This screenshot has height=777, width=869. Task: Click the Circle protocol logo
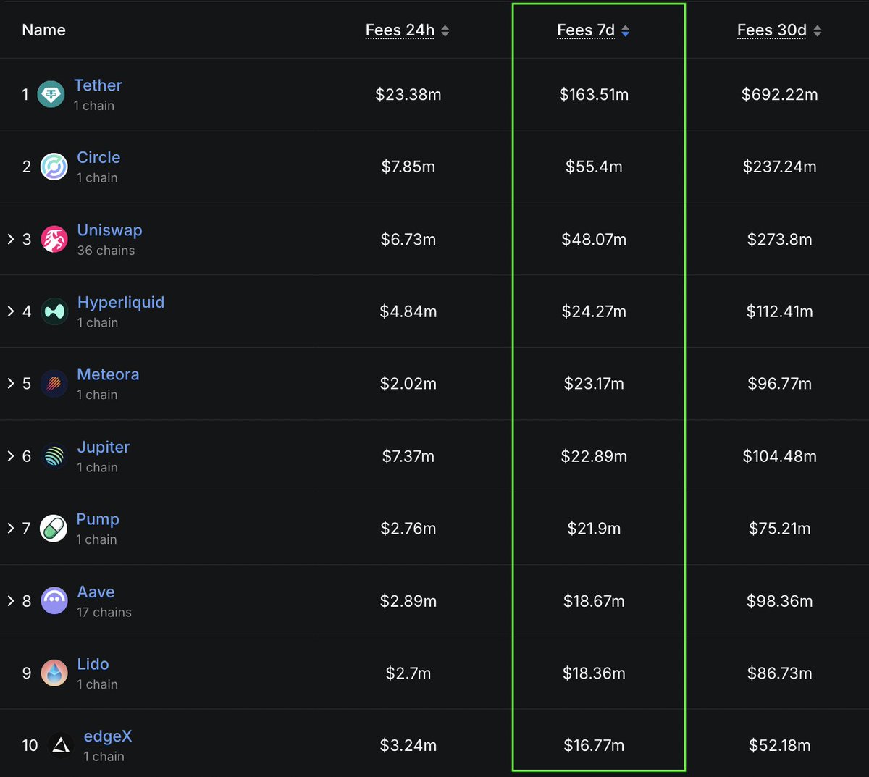point(54,167)
